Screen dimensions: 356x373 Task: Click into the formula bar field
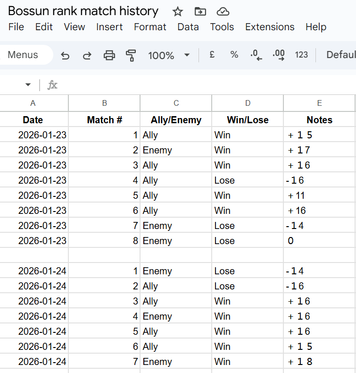[207, 85]
